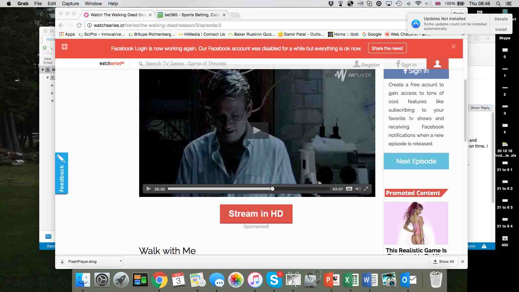Open the Feedback side tab

click(x=62, y=173)
